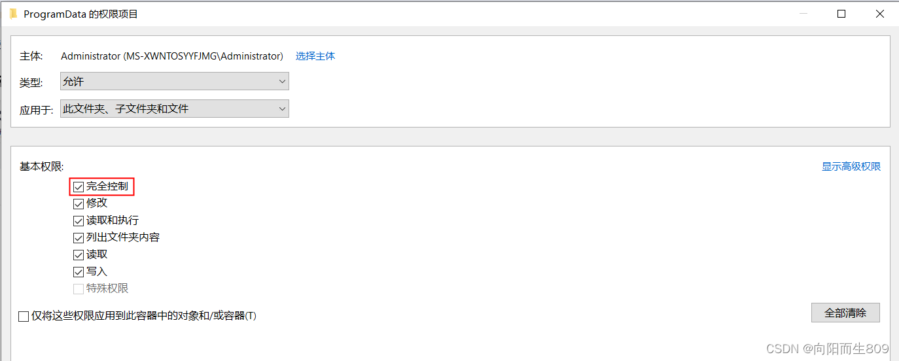The width and height of the screenshot is (899, 361).
Task: Click the 主体 label
Action: 31,56
